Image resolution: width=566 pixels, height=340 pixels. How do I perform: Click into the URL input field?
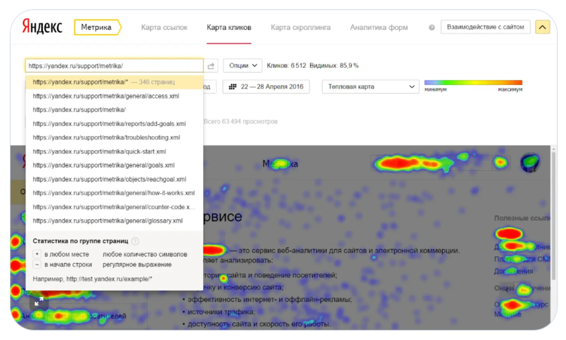tap(114, 66)
